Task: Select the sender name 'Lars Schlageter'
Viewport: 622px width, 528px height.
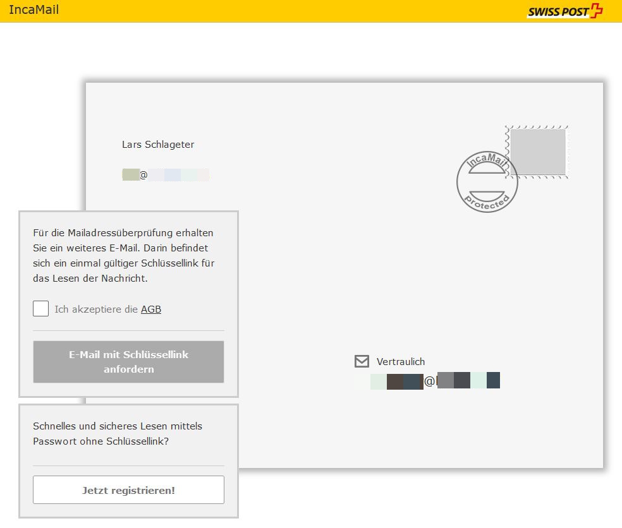Action: (158, 144)
